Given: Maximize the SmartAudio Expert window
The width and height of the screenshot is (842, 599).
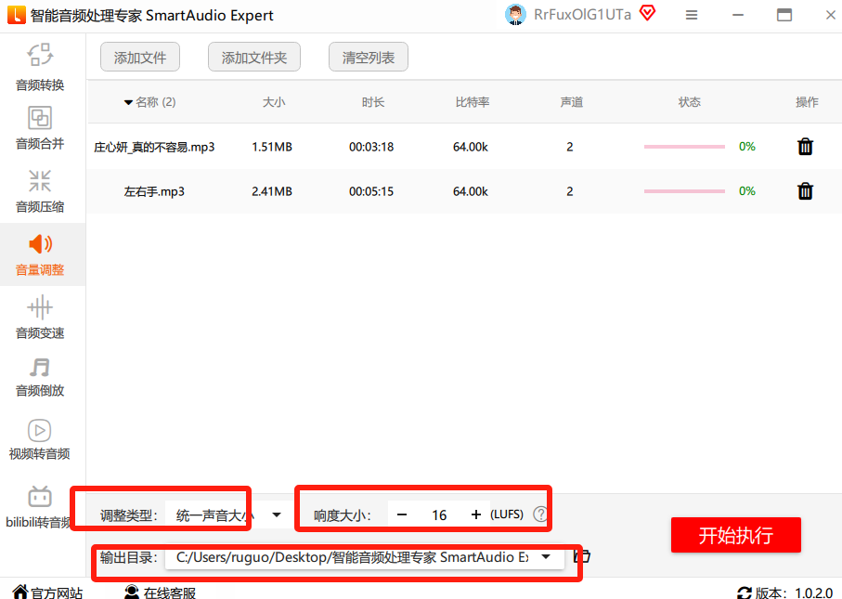Looking at the screenshot, I should tap(784, 15).
